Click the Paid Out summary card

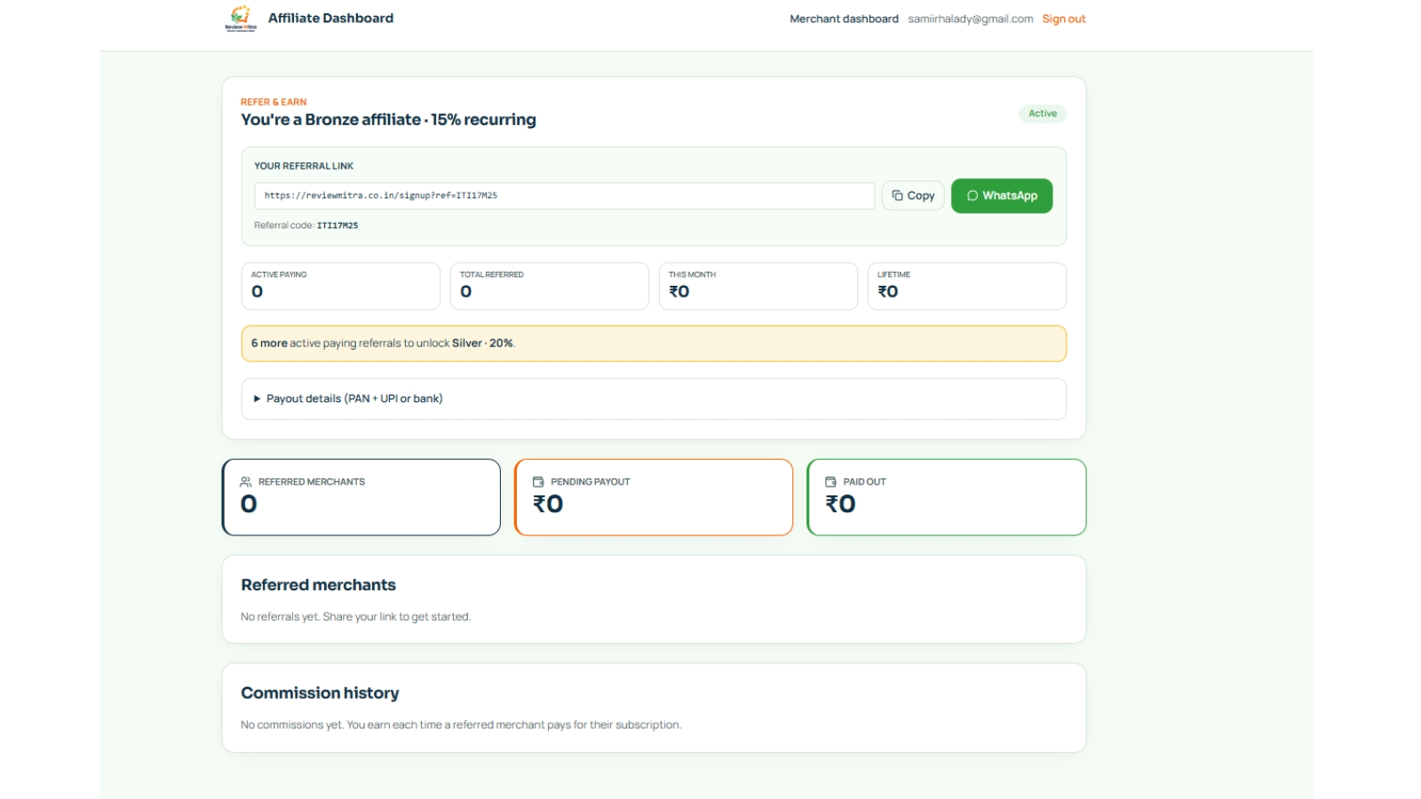point(947,497)
